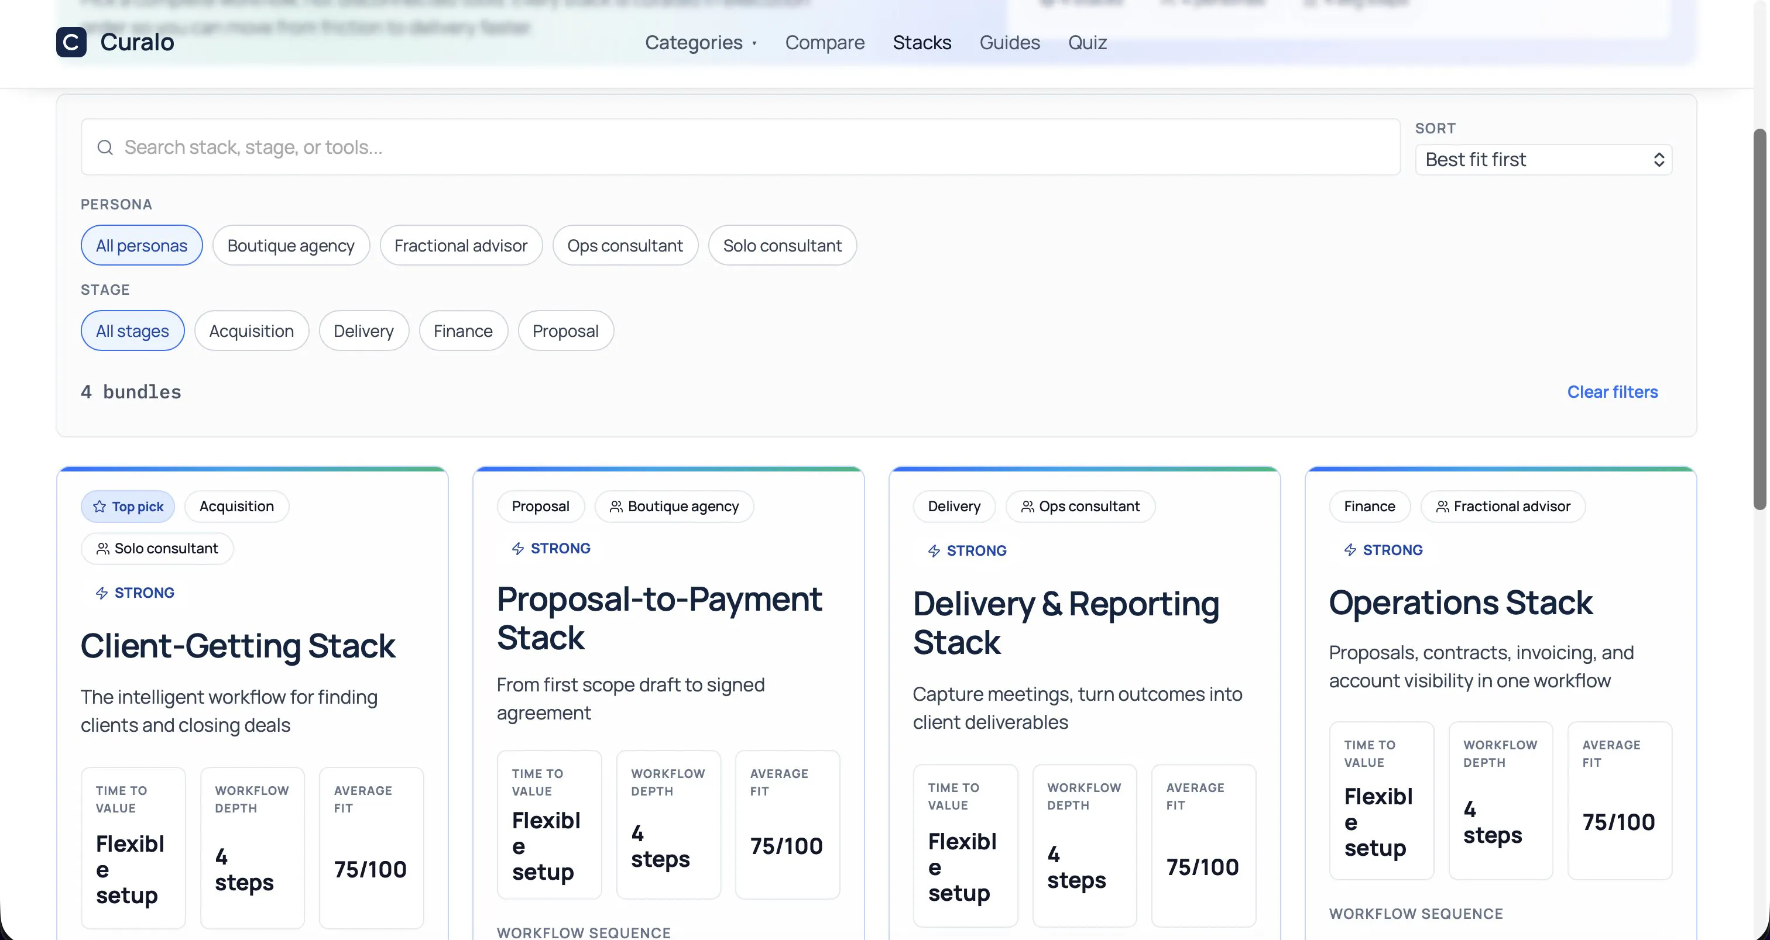Open the Guides nav page

point(1010,43)
